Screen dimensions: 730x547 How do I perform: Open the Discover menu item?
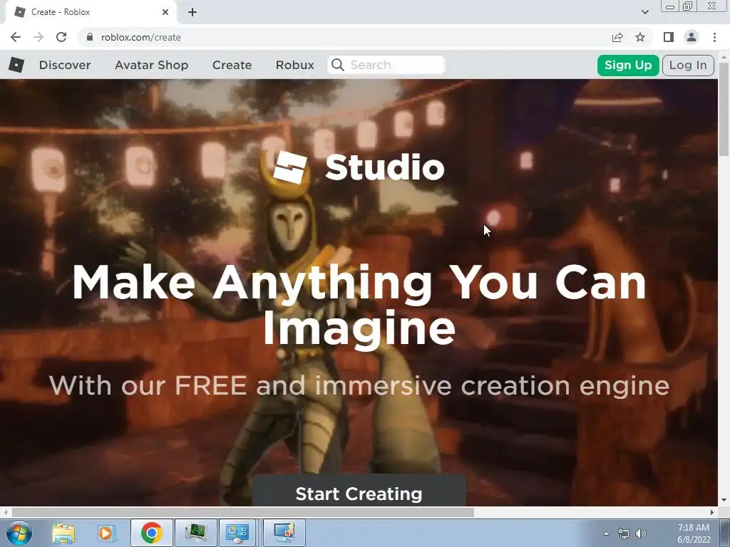(65, 65)
